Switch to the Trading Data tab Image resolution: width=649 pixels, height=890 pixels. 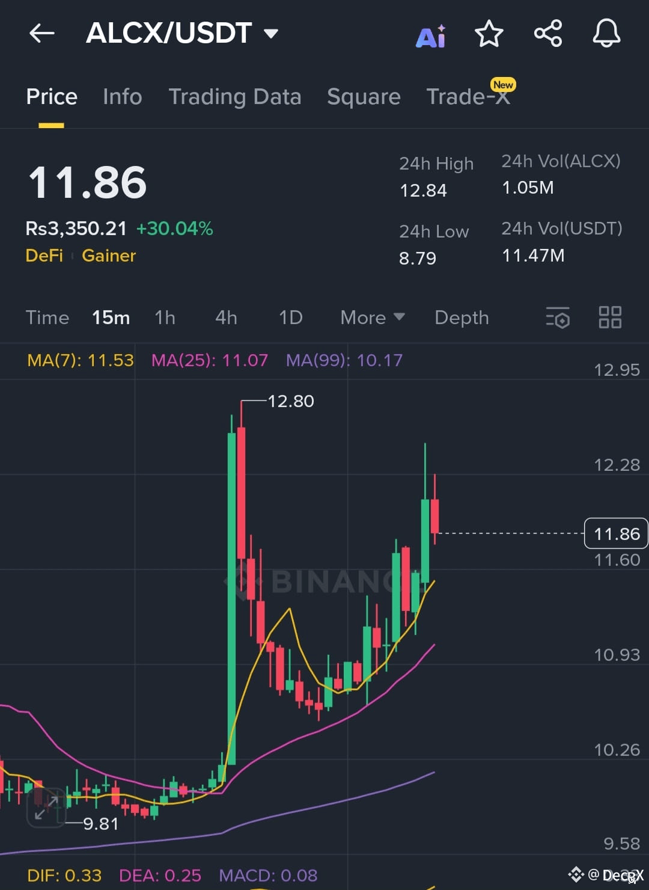click(x=235, y=97)
